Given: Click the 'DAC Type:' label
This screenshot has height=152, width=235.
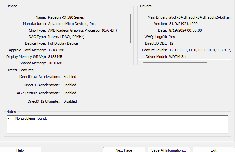Looking at the screenshot, I should (37, 37).
